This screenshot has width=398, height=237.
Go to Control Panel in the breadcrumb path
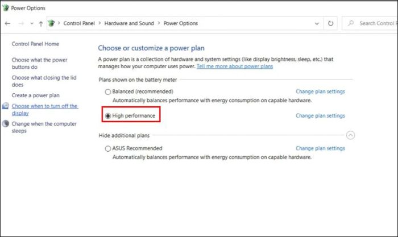[79, 23]
